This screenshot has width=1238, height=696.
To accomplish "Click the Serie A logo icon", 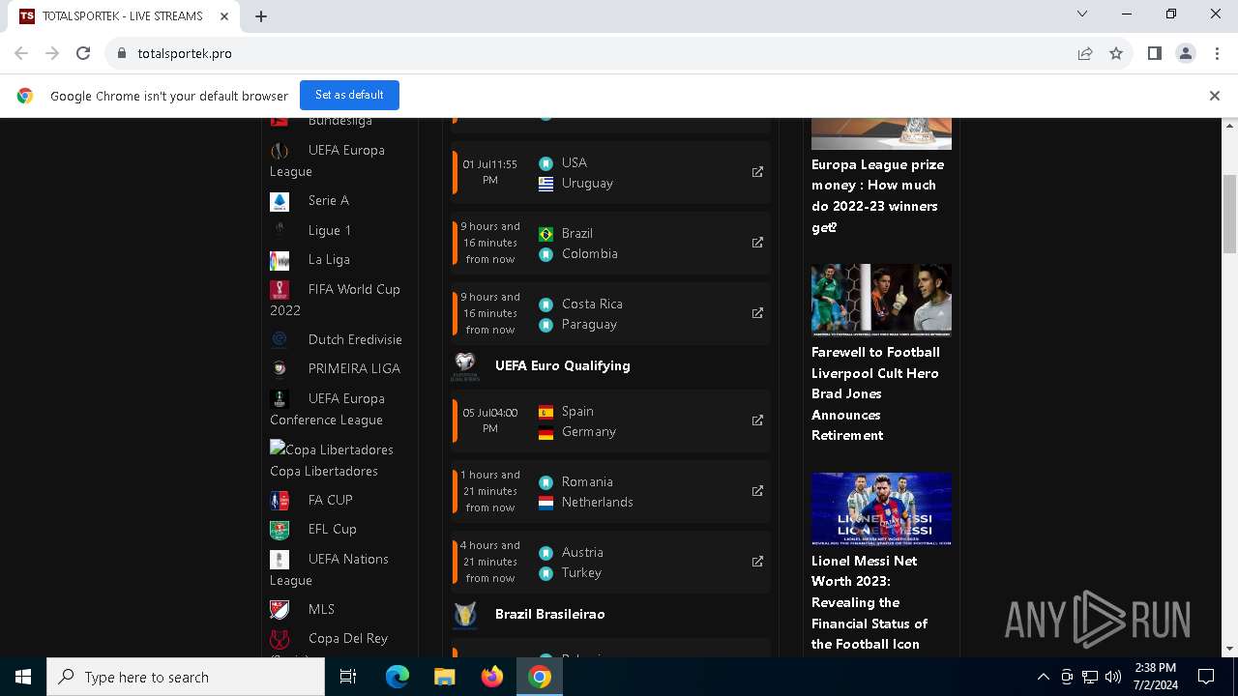I will (x=280, y=201).
